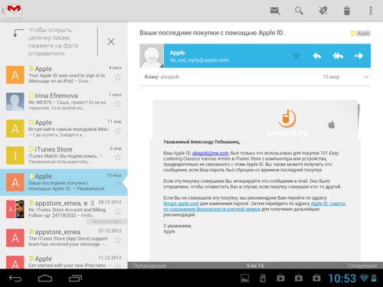Select Irina Efremova's photo avatar

(x=15, y=102)
